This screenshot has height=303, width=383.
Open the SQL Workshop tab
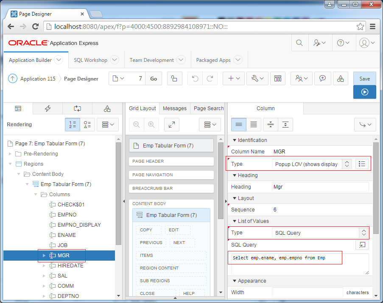[x=91, y=60]
